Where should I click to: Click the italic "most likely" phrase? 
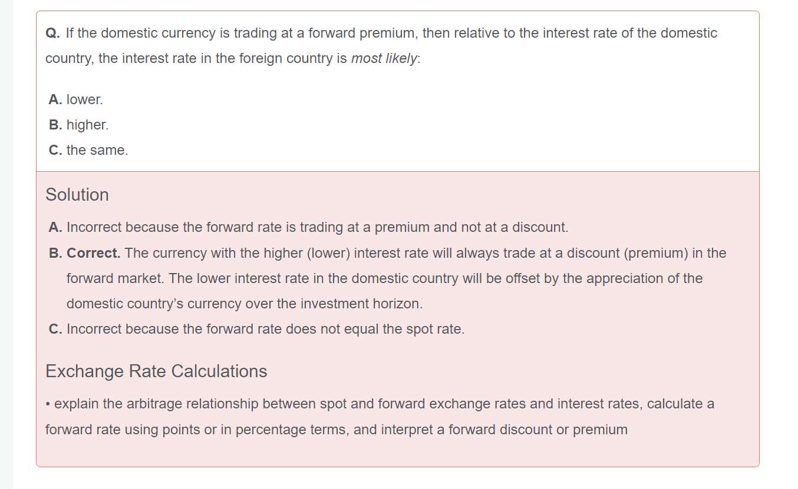pyautogui.click(x=384, y=59)
